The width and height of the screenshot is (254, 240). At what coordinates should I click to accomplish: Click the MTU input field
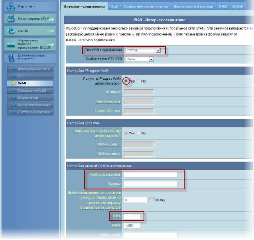point(132,216)
